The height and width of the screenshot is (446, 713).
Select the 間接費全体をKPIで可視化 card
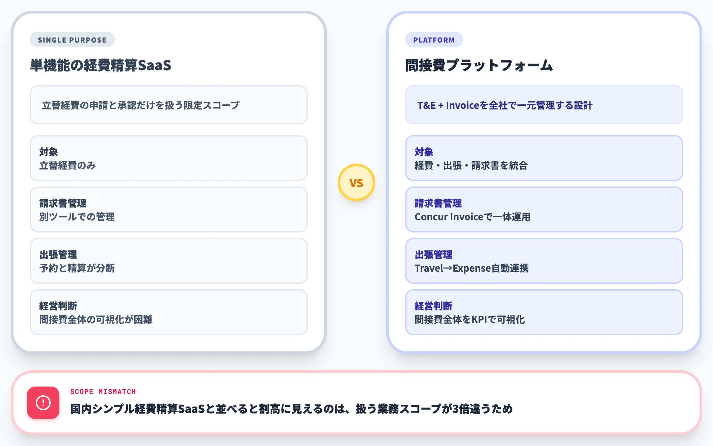(x=544, y=312)
